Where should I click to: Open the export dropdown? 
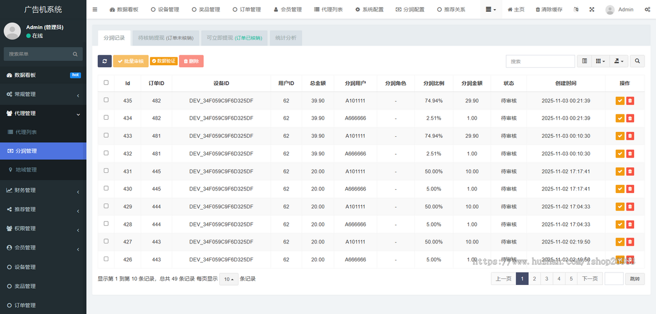619,61
